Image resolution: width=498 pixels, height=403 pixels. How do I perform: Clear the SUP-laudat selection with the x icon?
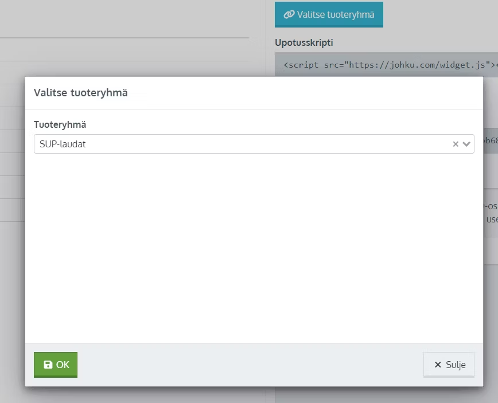click(456, 144)
